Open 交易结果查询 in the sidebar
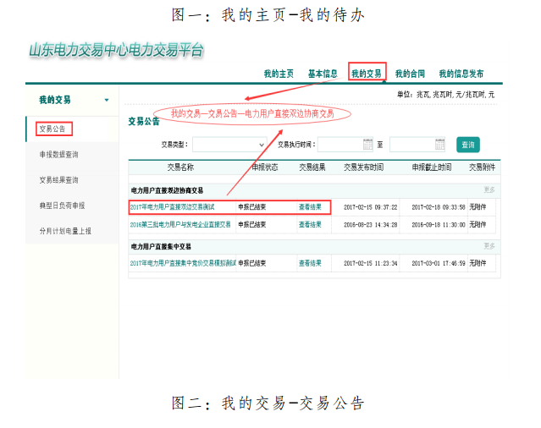 click(58, 180)
